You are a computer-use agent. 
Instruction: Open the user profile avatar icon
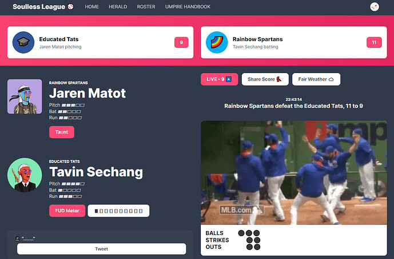375,7
